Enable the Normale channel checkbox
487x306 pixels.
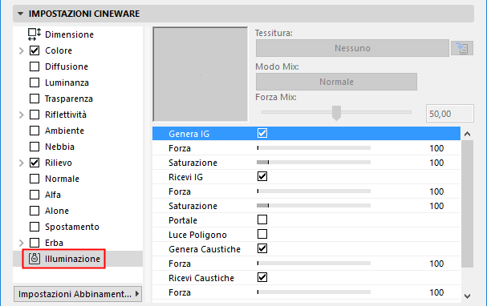click(34, 179)
